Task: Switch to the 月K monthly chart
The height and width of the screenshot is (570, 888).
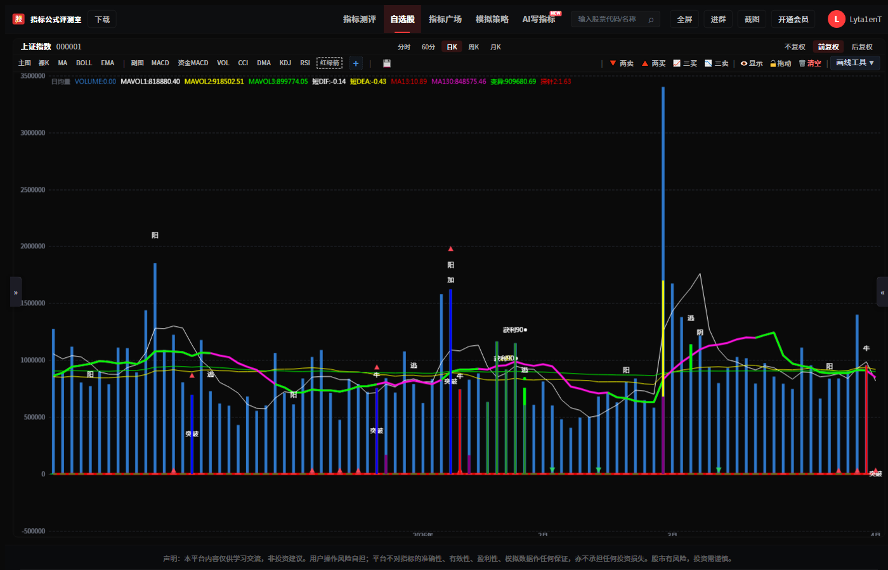Action: tap(495, 47)
